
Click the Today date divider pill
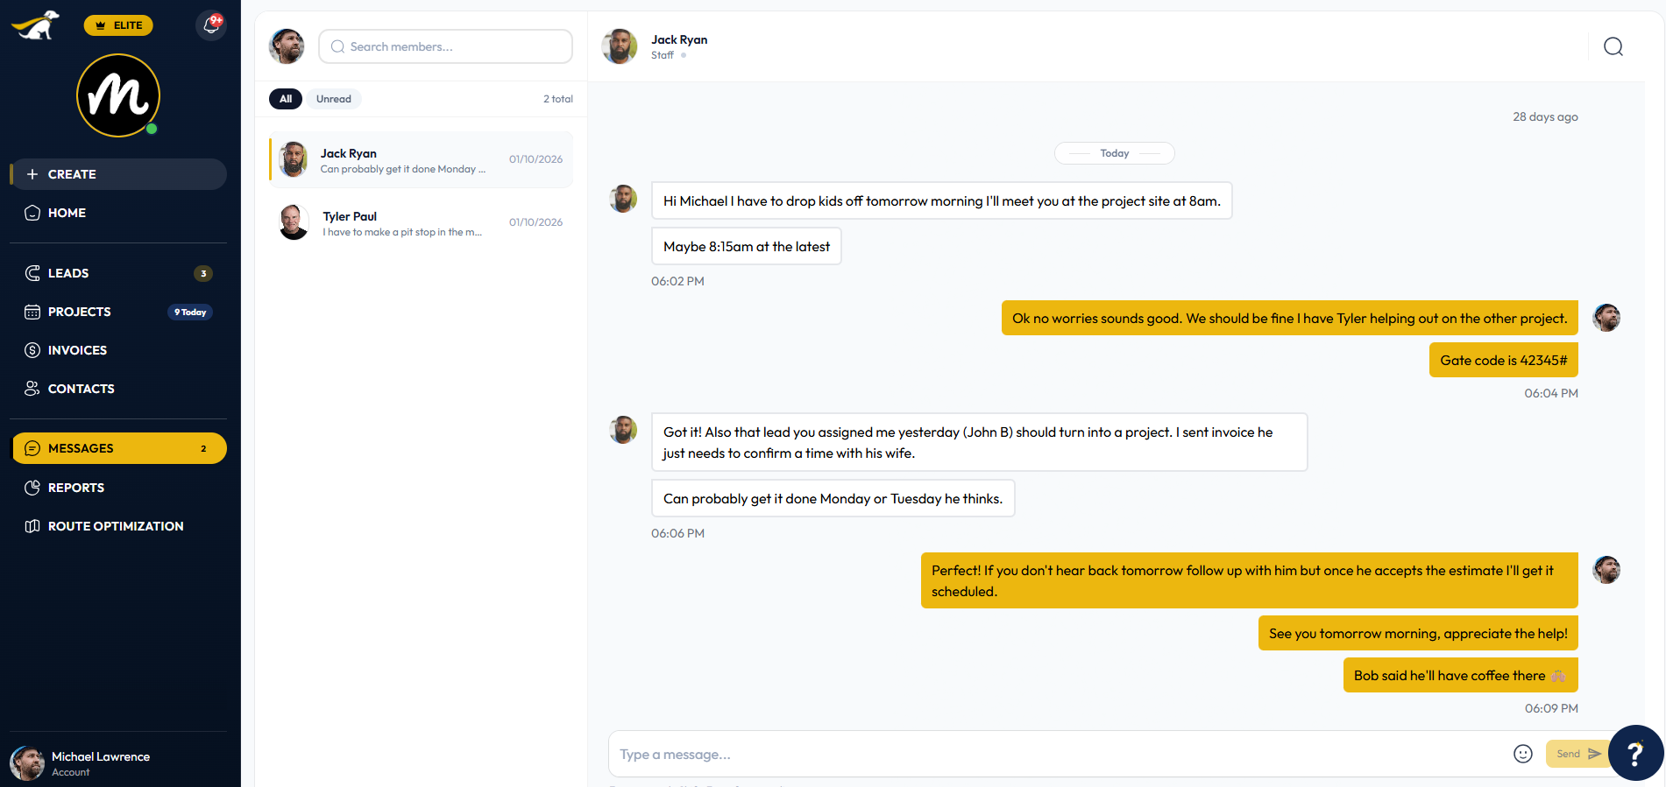pyautogui.click(x=1115, y=153)
